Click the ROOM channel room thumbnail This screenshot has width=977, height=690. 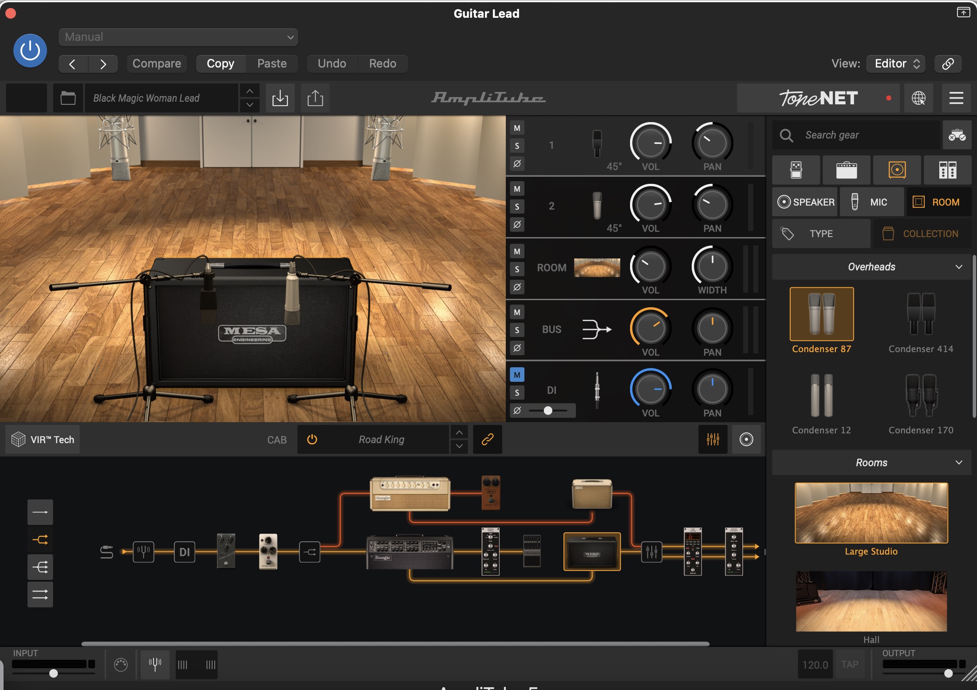point(597,268)
